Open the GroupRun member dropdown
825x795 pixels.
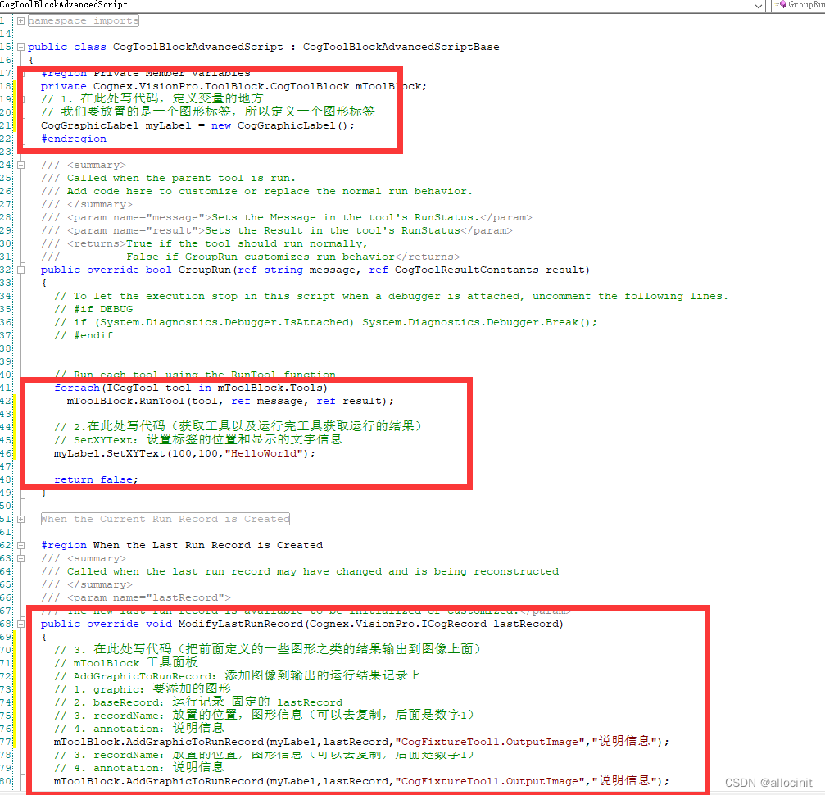click(x=800, y=5)
